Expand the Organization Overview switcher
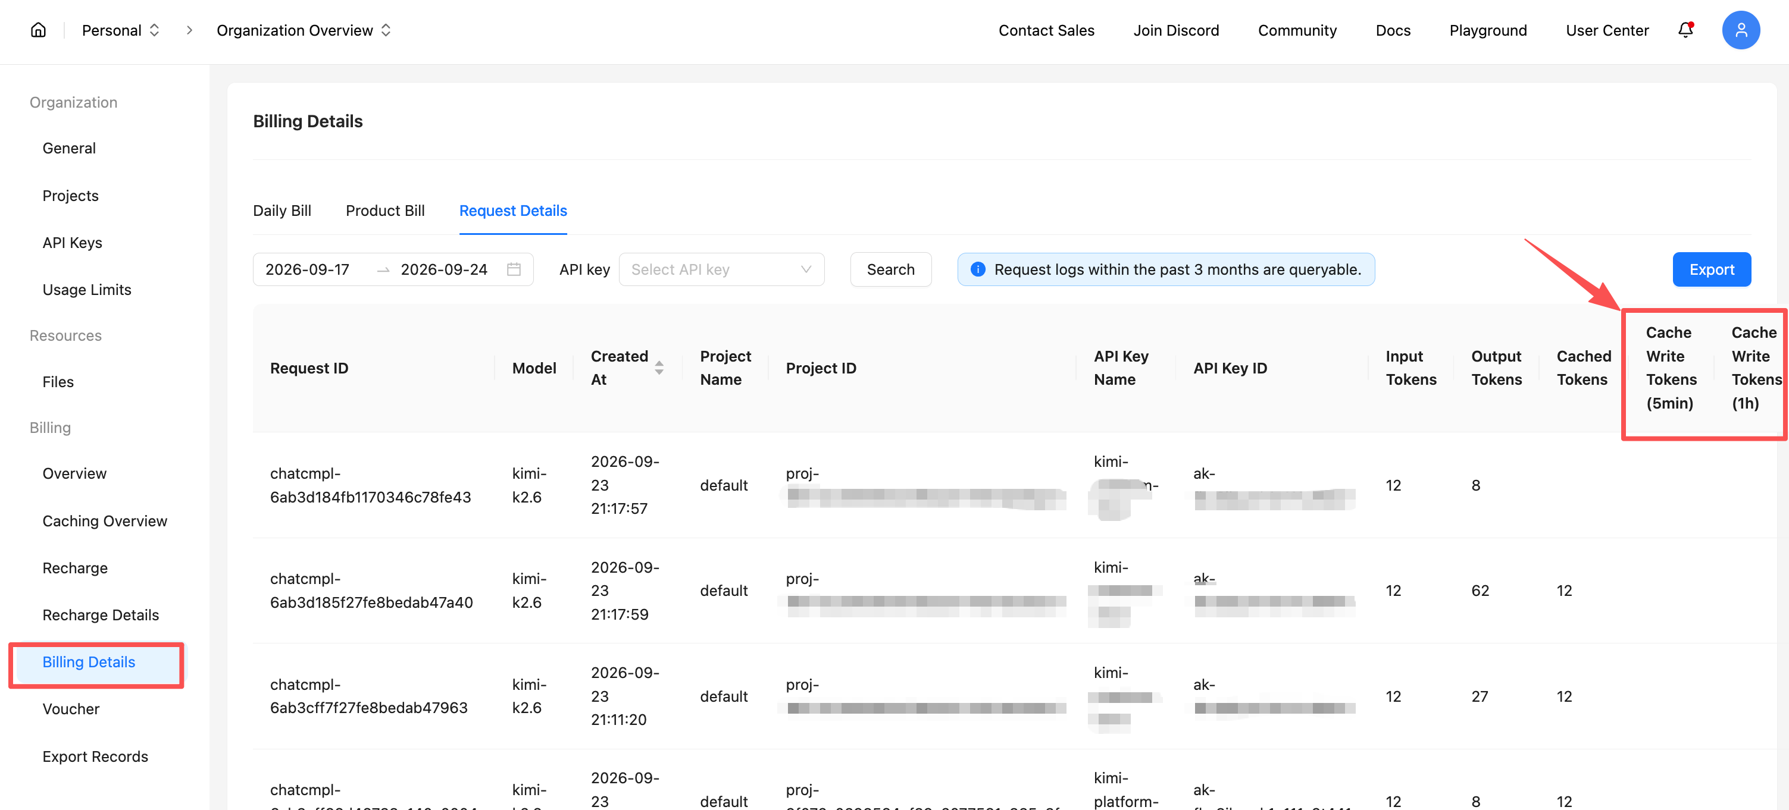Screen dimensions: 1789x810 tap(304, 30)
